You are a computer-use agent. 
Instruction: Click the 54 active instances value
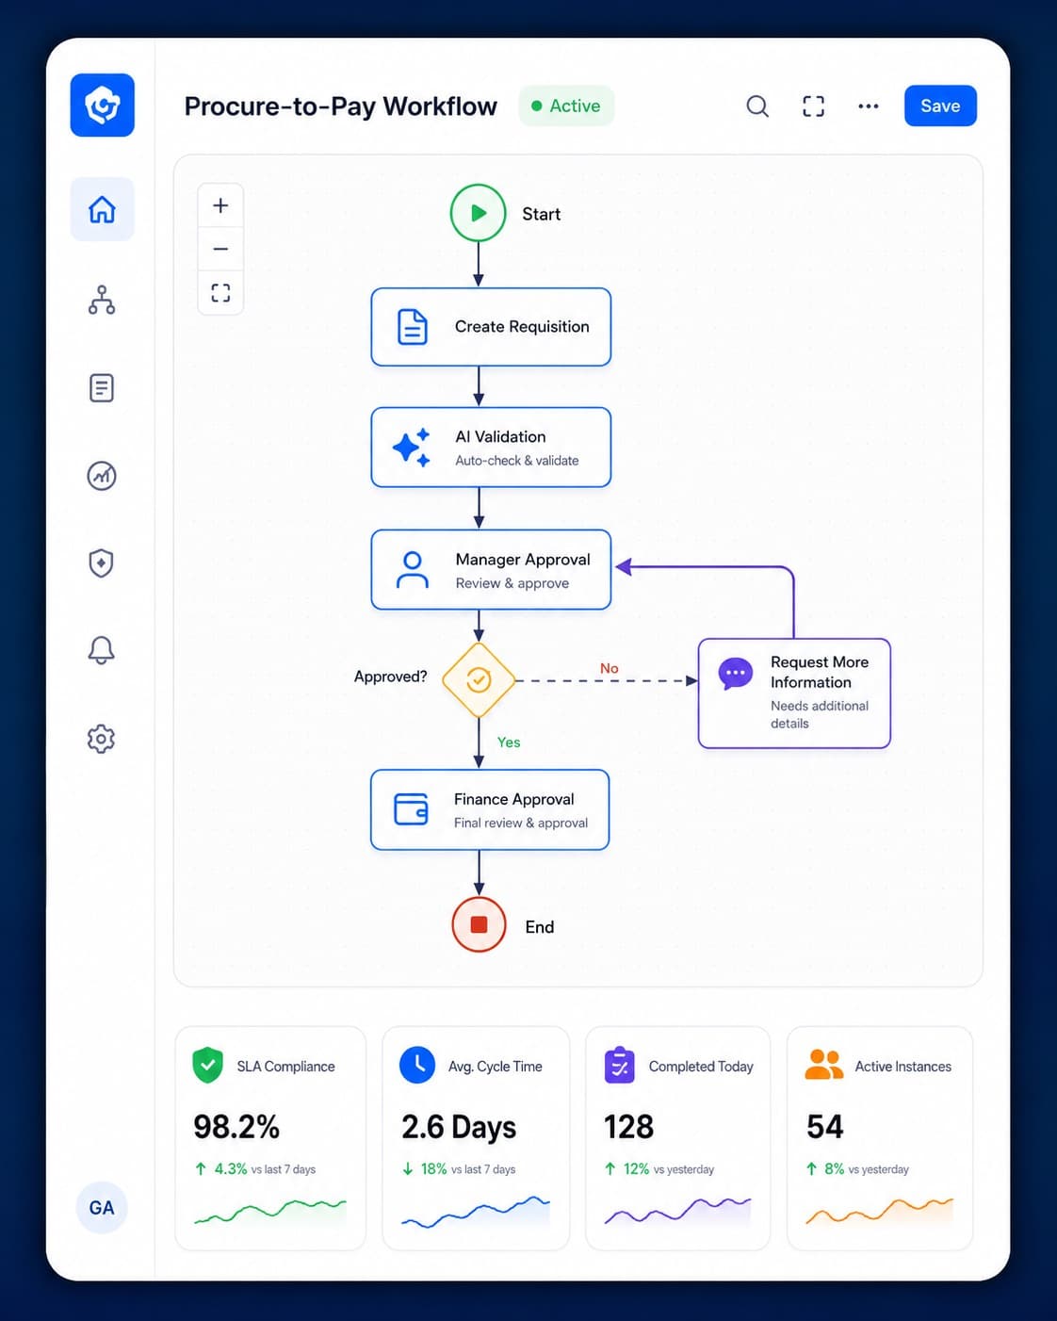(825, 1127)
